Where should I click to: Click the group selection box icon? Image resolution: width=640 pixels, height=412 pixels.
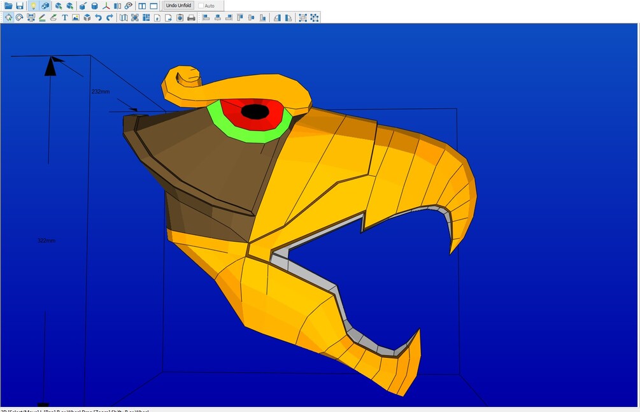pyautogui.click(x=303, y=18)
